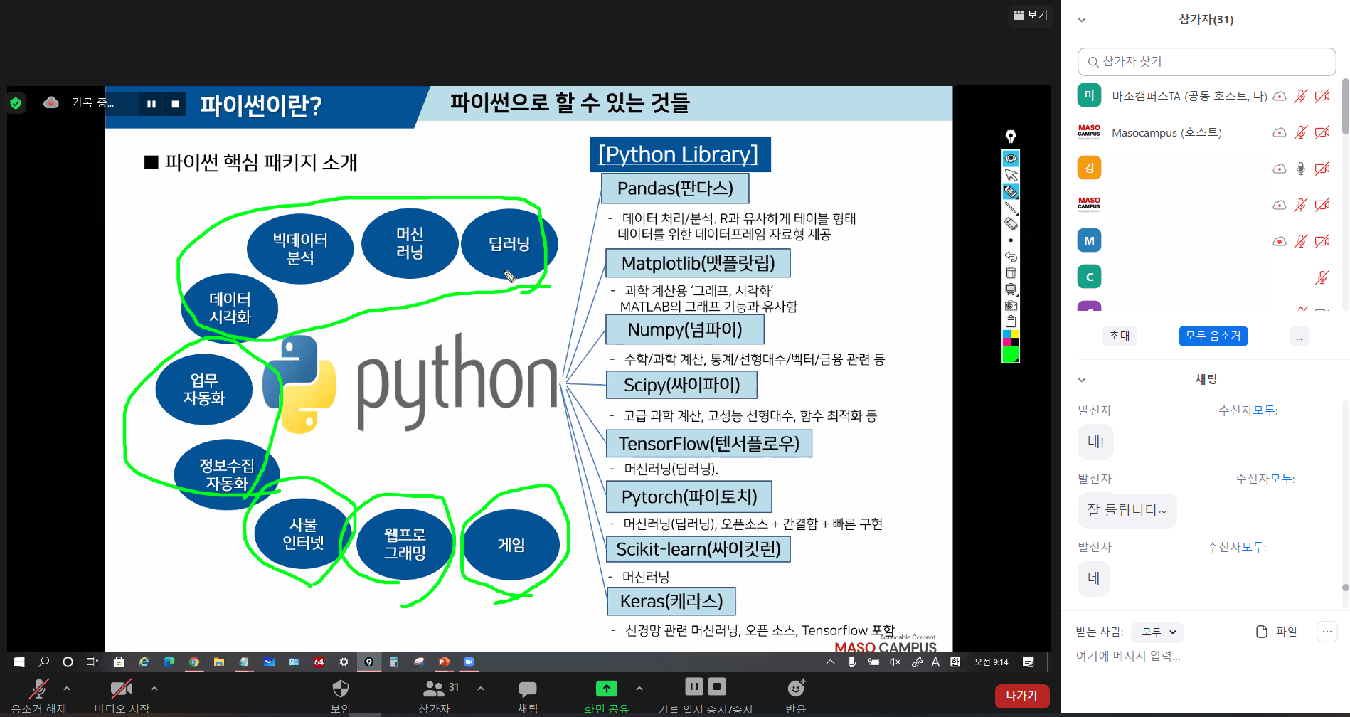
Task: Start video using the camera toggle
Action: [121, 689]
